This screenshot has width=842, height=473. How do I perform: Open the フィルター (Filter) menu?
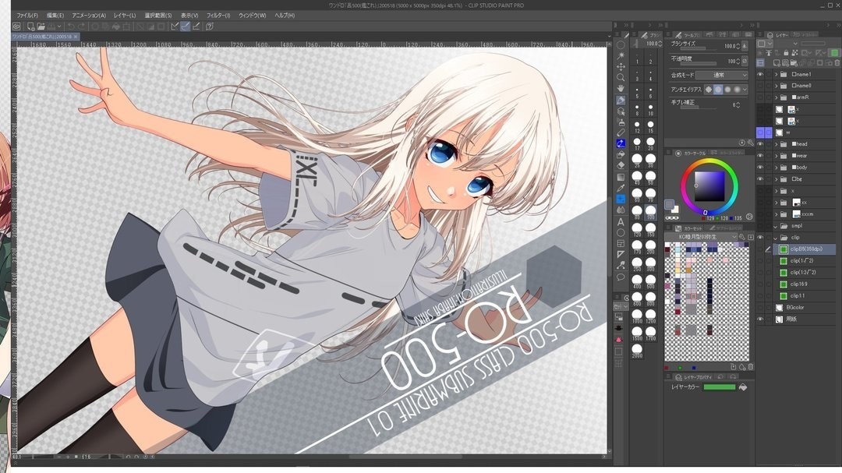(218, 16)
